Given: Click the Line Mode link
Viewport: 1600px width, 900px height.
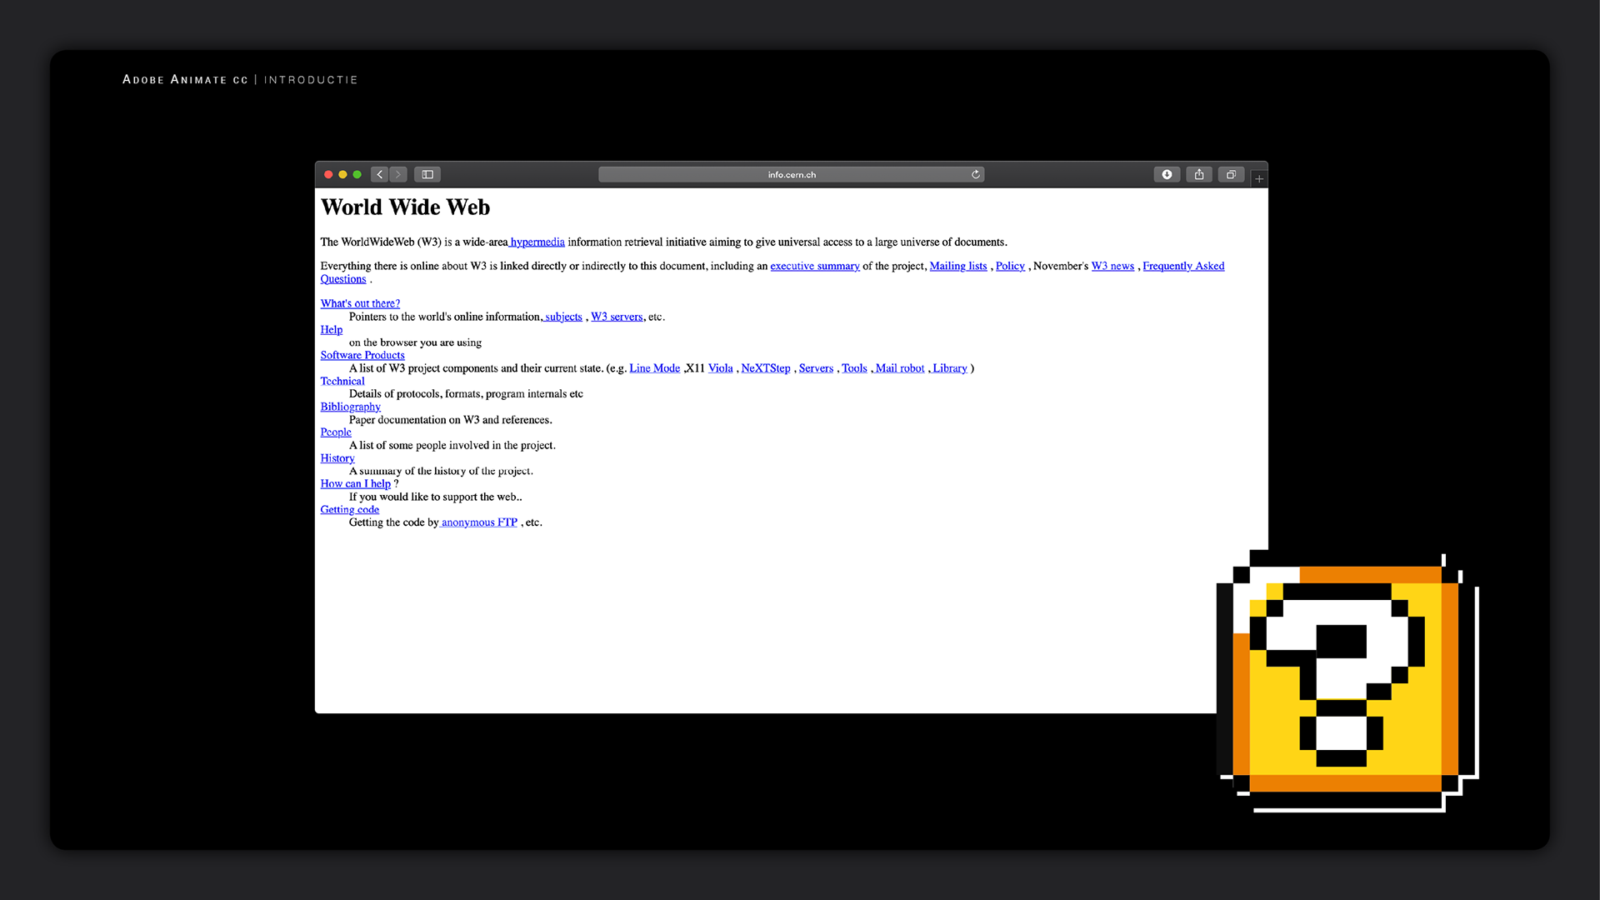Looking at the screenshot, I should 654,368.
